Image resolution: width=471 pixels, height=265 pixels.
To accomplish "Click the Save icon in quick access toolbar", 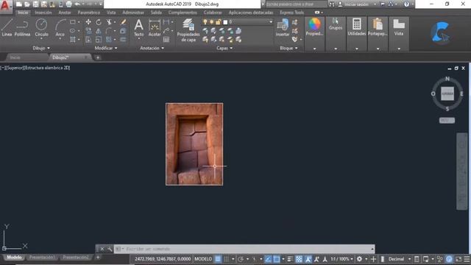I will (36, 4).
